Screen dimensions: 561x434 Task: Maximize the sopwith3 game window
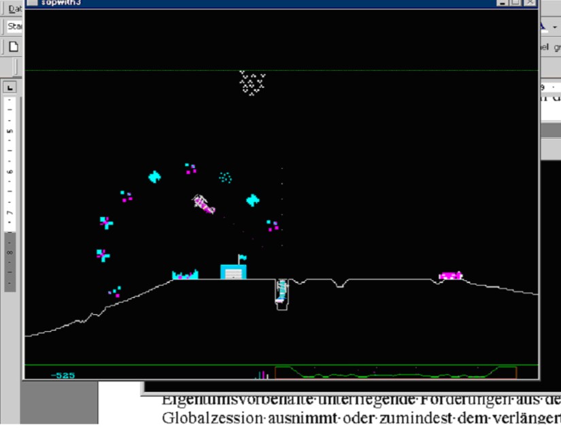(515, 3)
